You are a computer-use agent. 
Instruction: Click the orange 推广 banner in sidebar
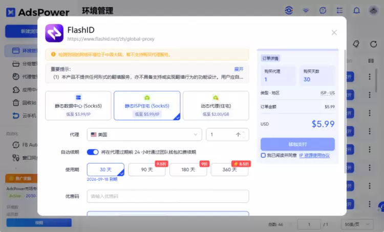pyautogui.click(x=22, y=178)
